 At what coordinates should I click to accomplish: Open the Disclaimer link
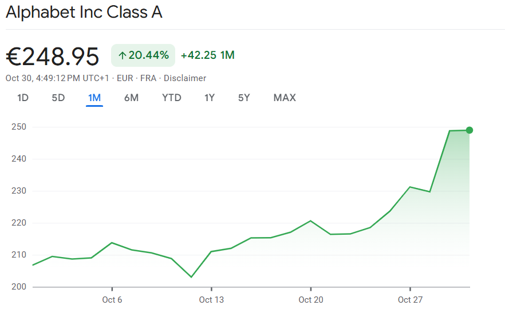pos(185,78)
